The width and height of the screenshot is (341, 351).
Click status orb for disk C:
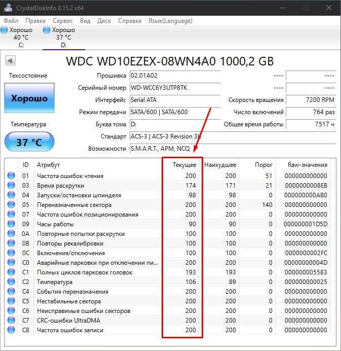(4, 30)
